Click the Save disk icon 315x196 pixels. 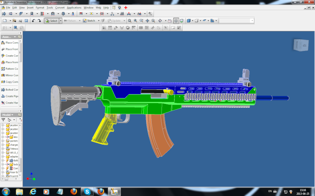coord(26,21)
